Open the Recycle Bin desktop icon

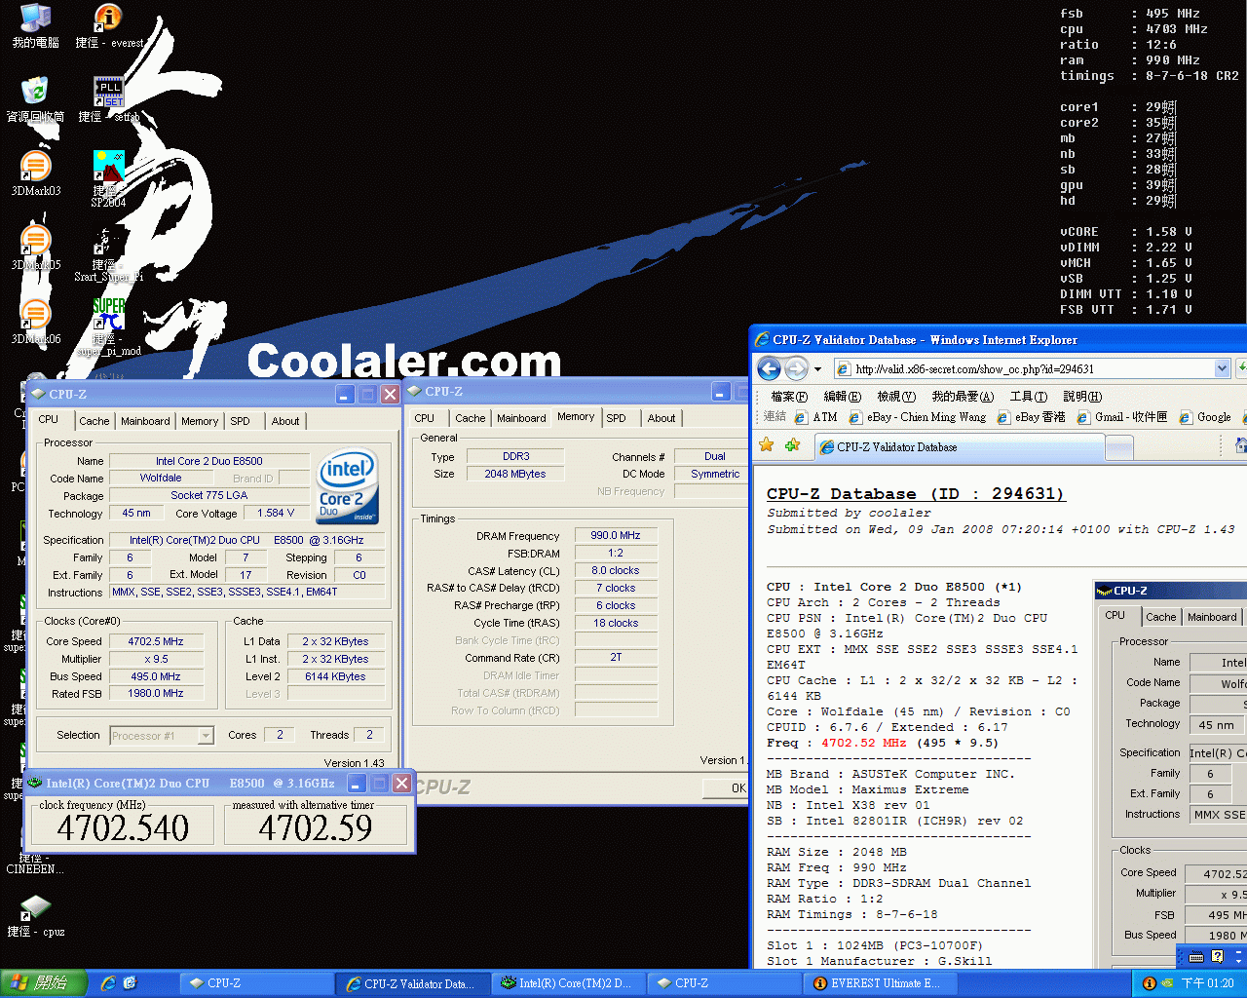pos(35,93)
